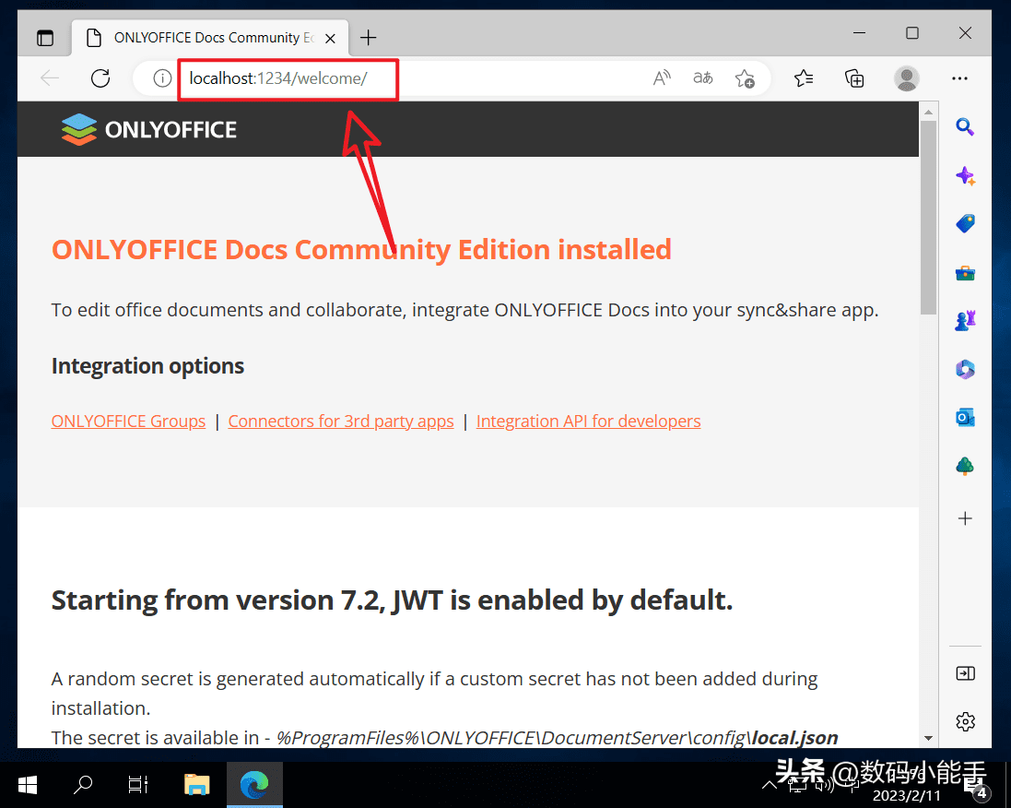Open the Favorites list icon
Image resolution: width=1011 pixels, height=808 pixels.
(804, 78)
